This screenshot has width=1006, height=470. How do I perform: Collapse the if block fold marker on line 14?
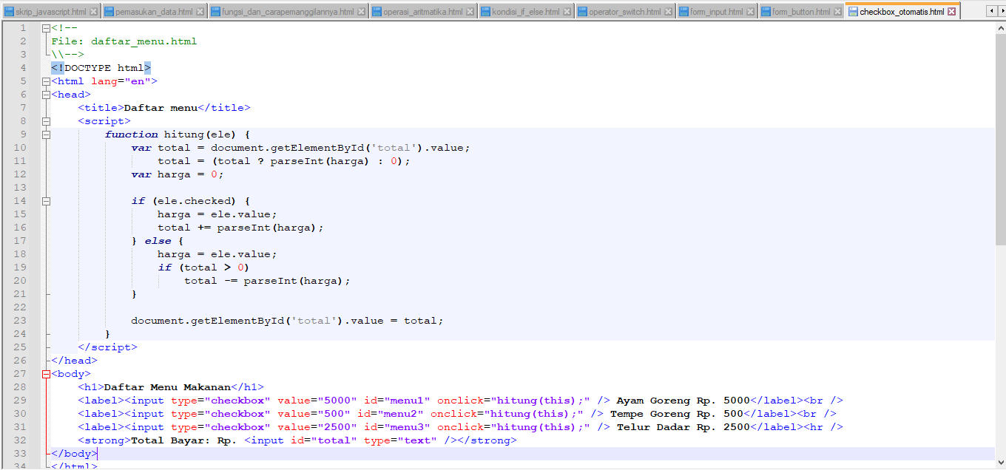[46, 200]
